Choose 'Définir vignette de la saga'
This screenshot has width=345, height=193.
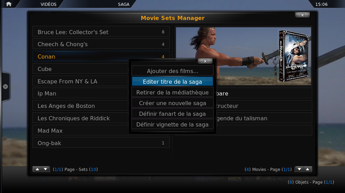point(172,124)
